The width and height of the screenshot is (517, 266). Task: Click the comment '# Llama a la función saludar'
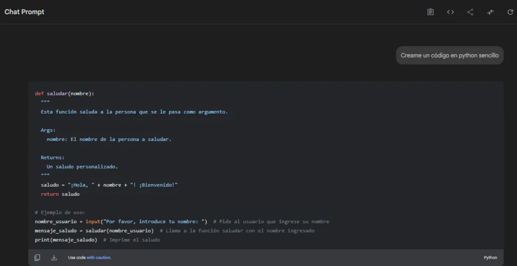(x=237, y=231)
